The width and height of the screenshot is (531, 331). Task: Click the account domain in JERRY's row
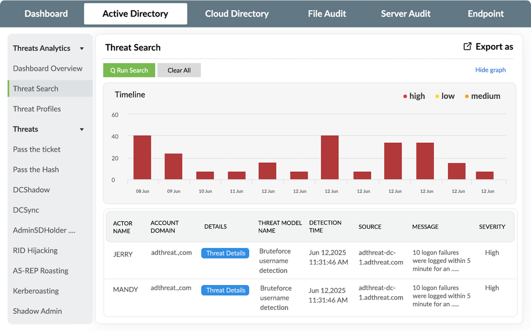(171, 252)
